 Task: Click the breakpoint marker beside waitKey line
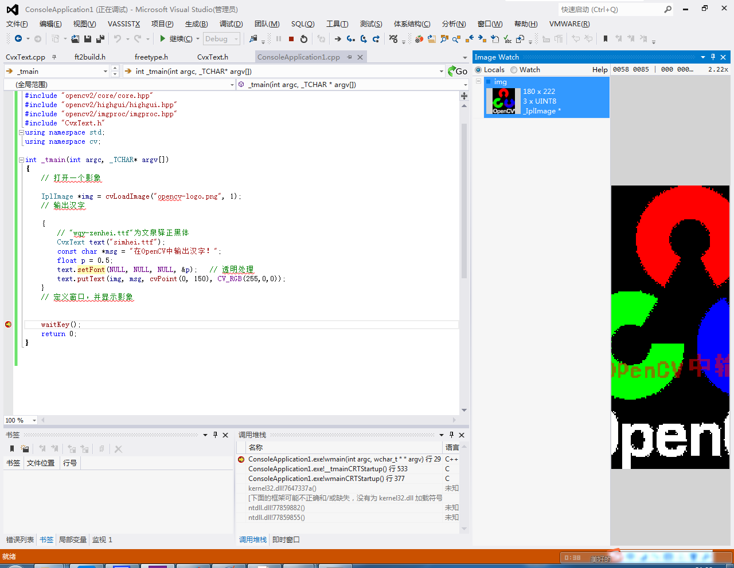click(8, 325)
